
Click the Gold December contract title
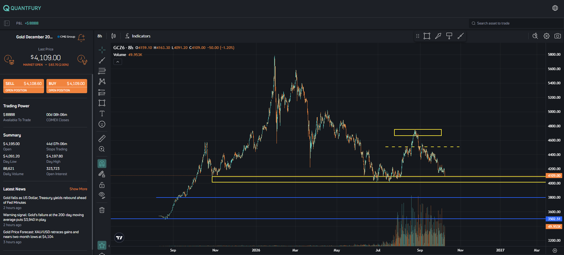pos(35,37)
